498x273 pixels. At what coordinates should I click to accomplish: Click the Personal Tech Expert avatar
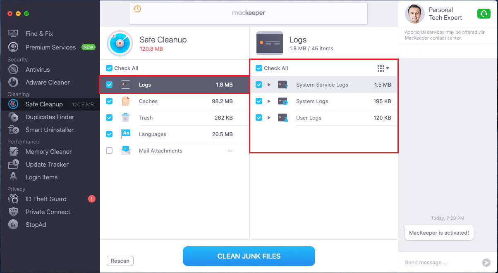point(415,14)
